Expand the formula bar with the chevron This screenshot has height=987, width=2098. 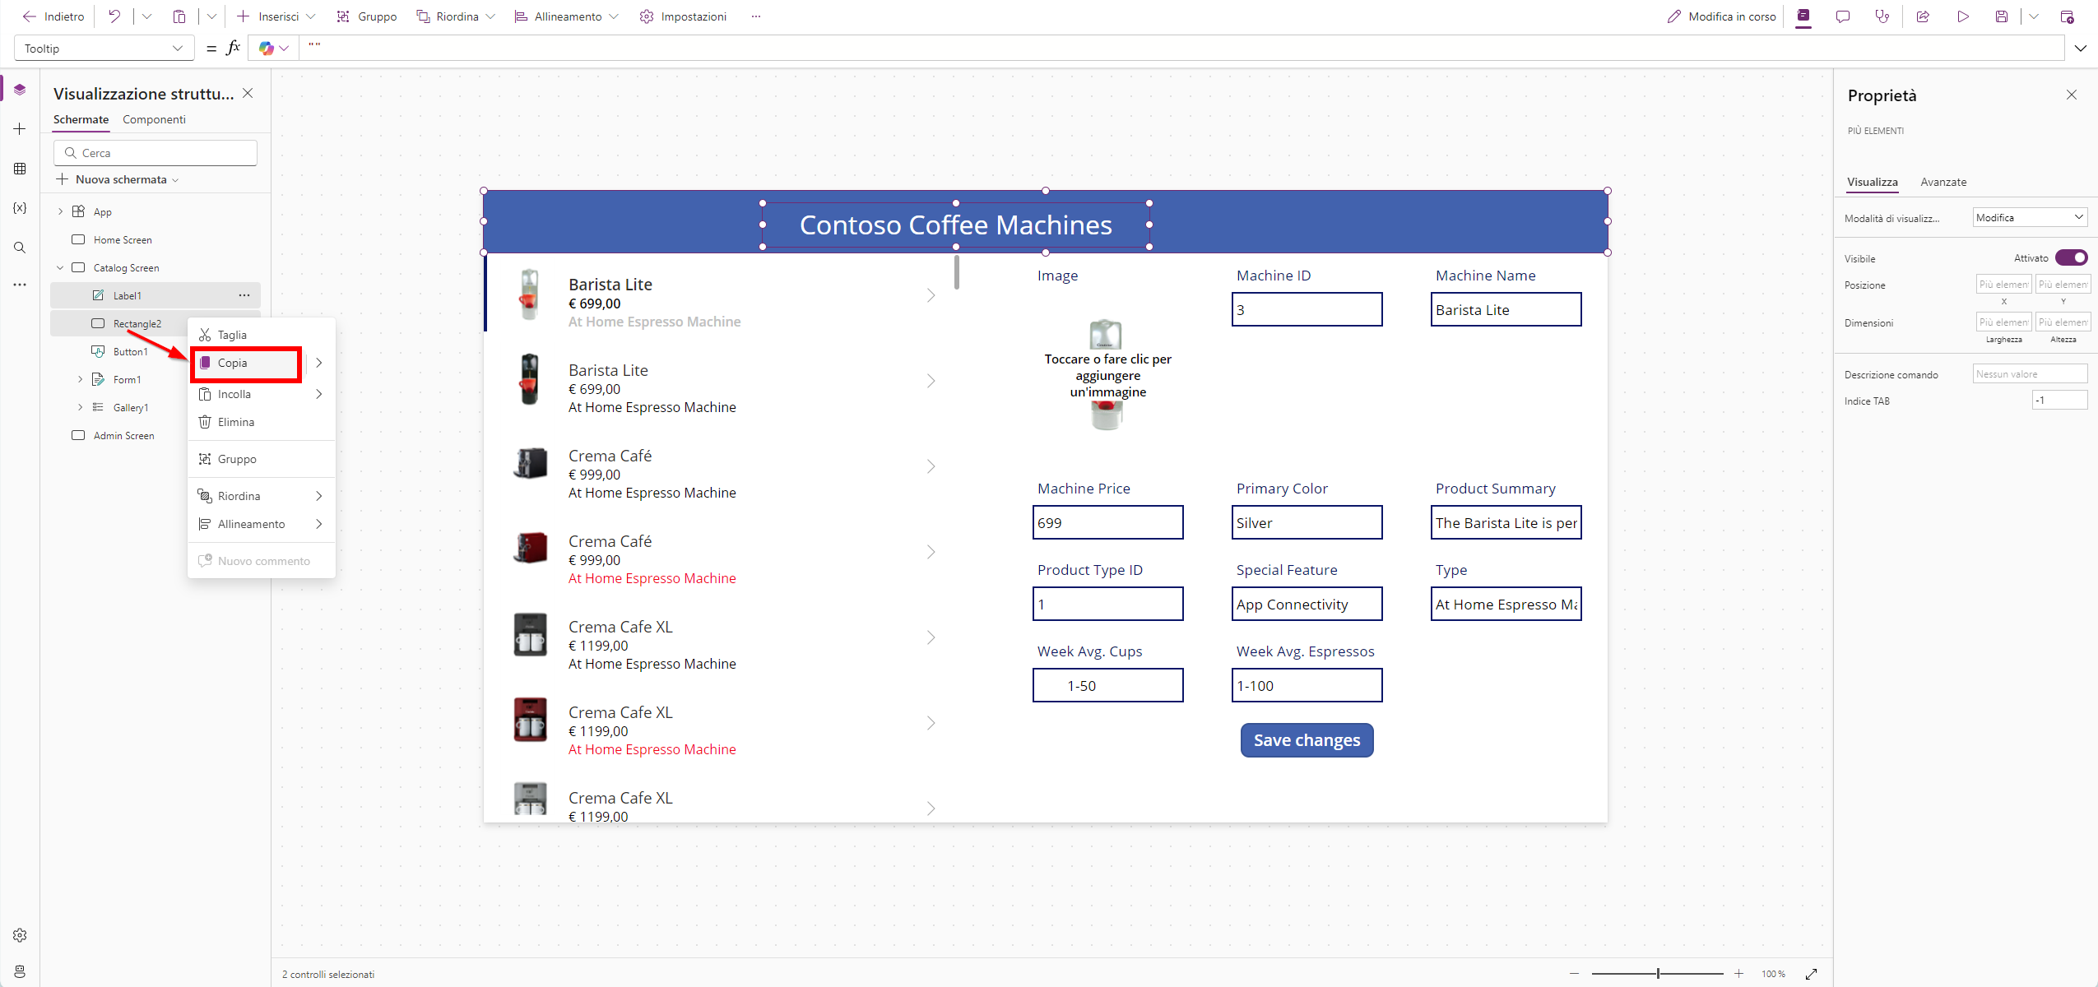2080,49
